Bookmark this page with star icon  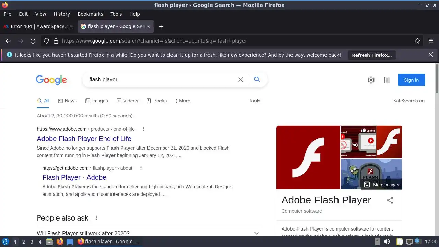[417, 41]
